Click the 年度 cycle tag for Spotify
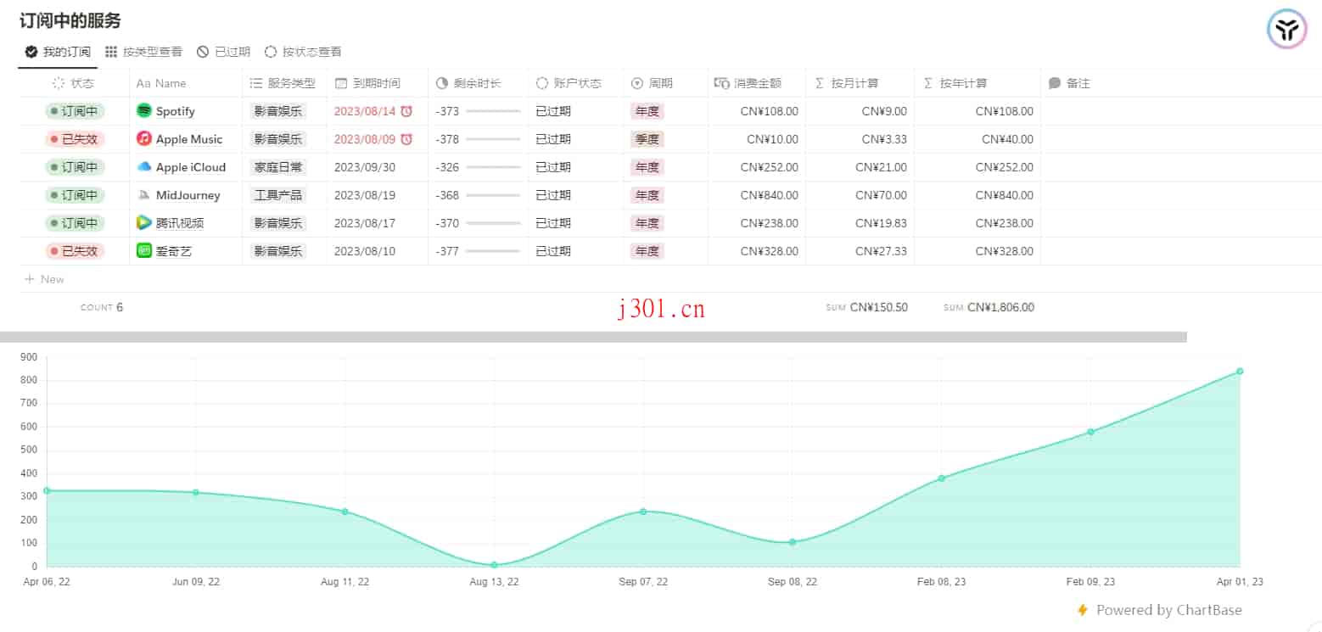The image size is (1322, 632). [647, 111]
